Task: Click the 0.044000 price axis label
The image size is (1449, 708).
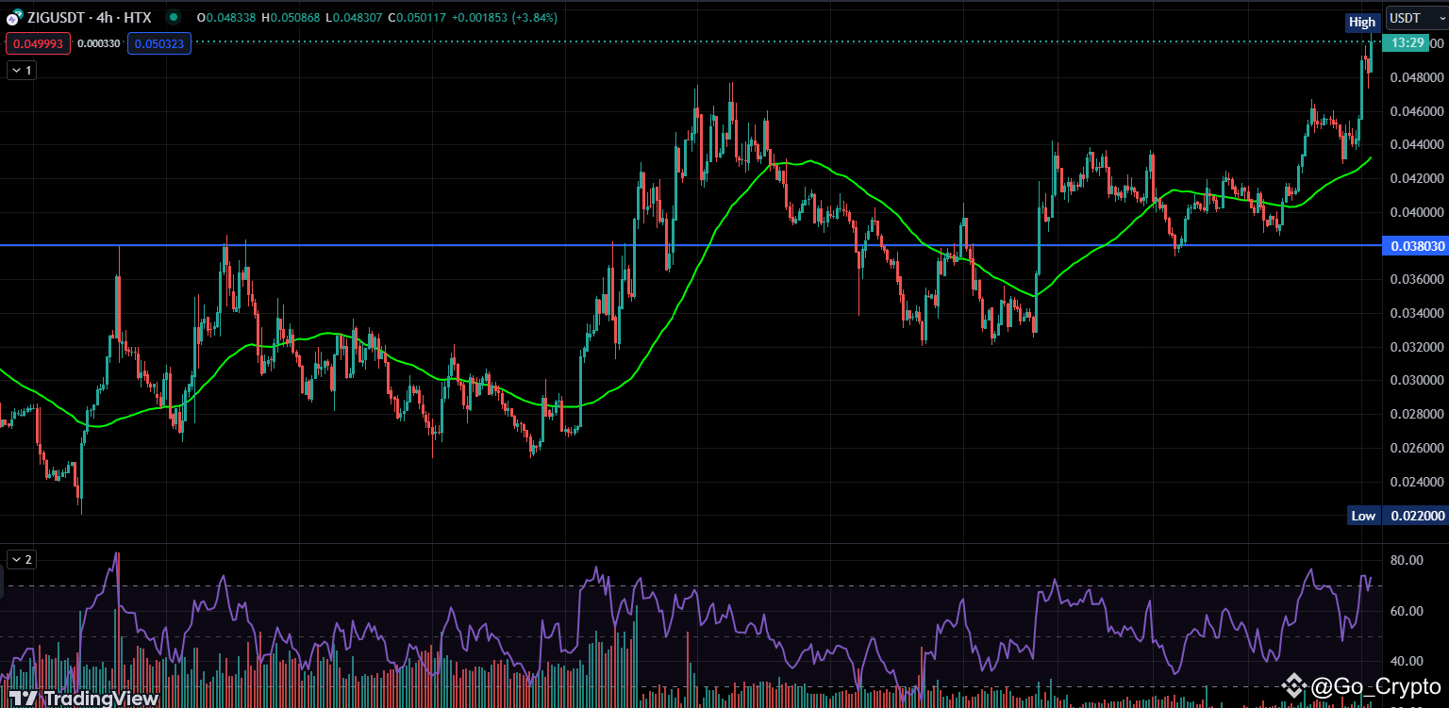Action: (x=1418, y=144)
